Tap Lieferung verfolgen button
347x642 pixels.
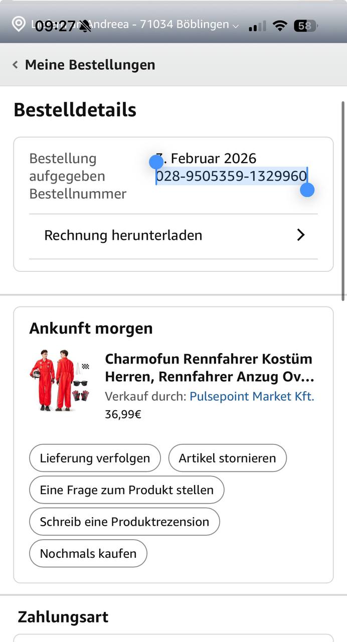pos(95,458)
